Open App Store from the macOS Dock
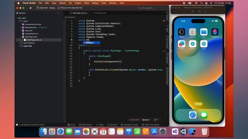248x139 pixels. pyautogui.click(x=154, y=131)
